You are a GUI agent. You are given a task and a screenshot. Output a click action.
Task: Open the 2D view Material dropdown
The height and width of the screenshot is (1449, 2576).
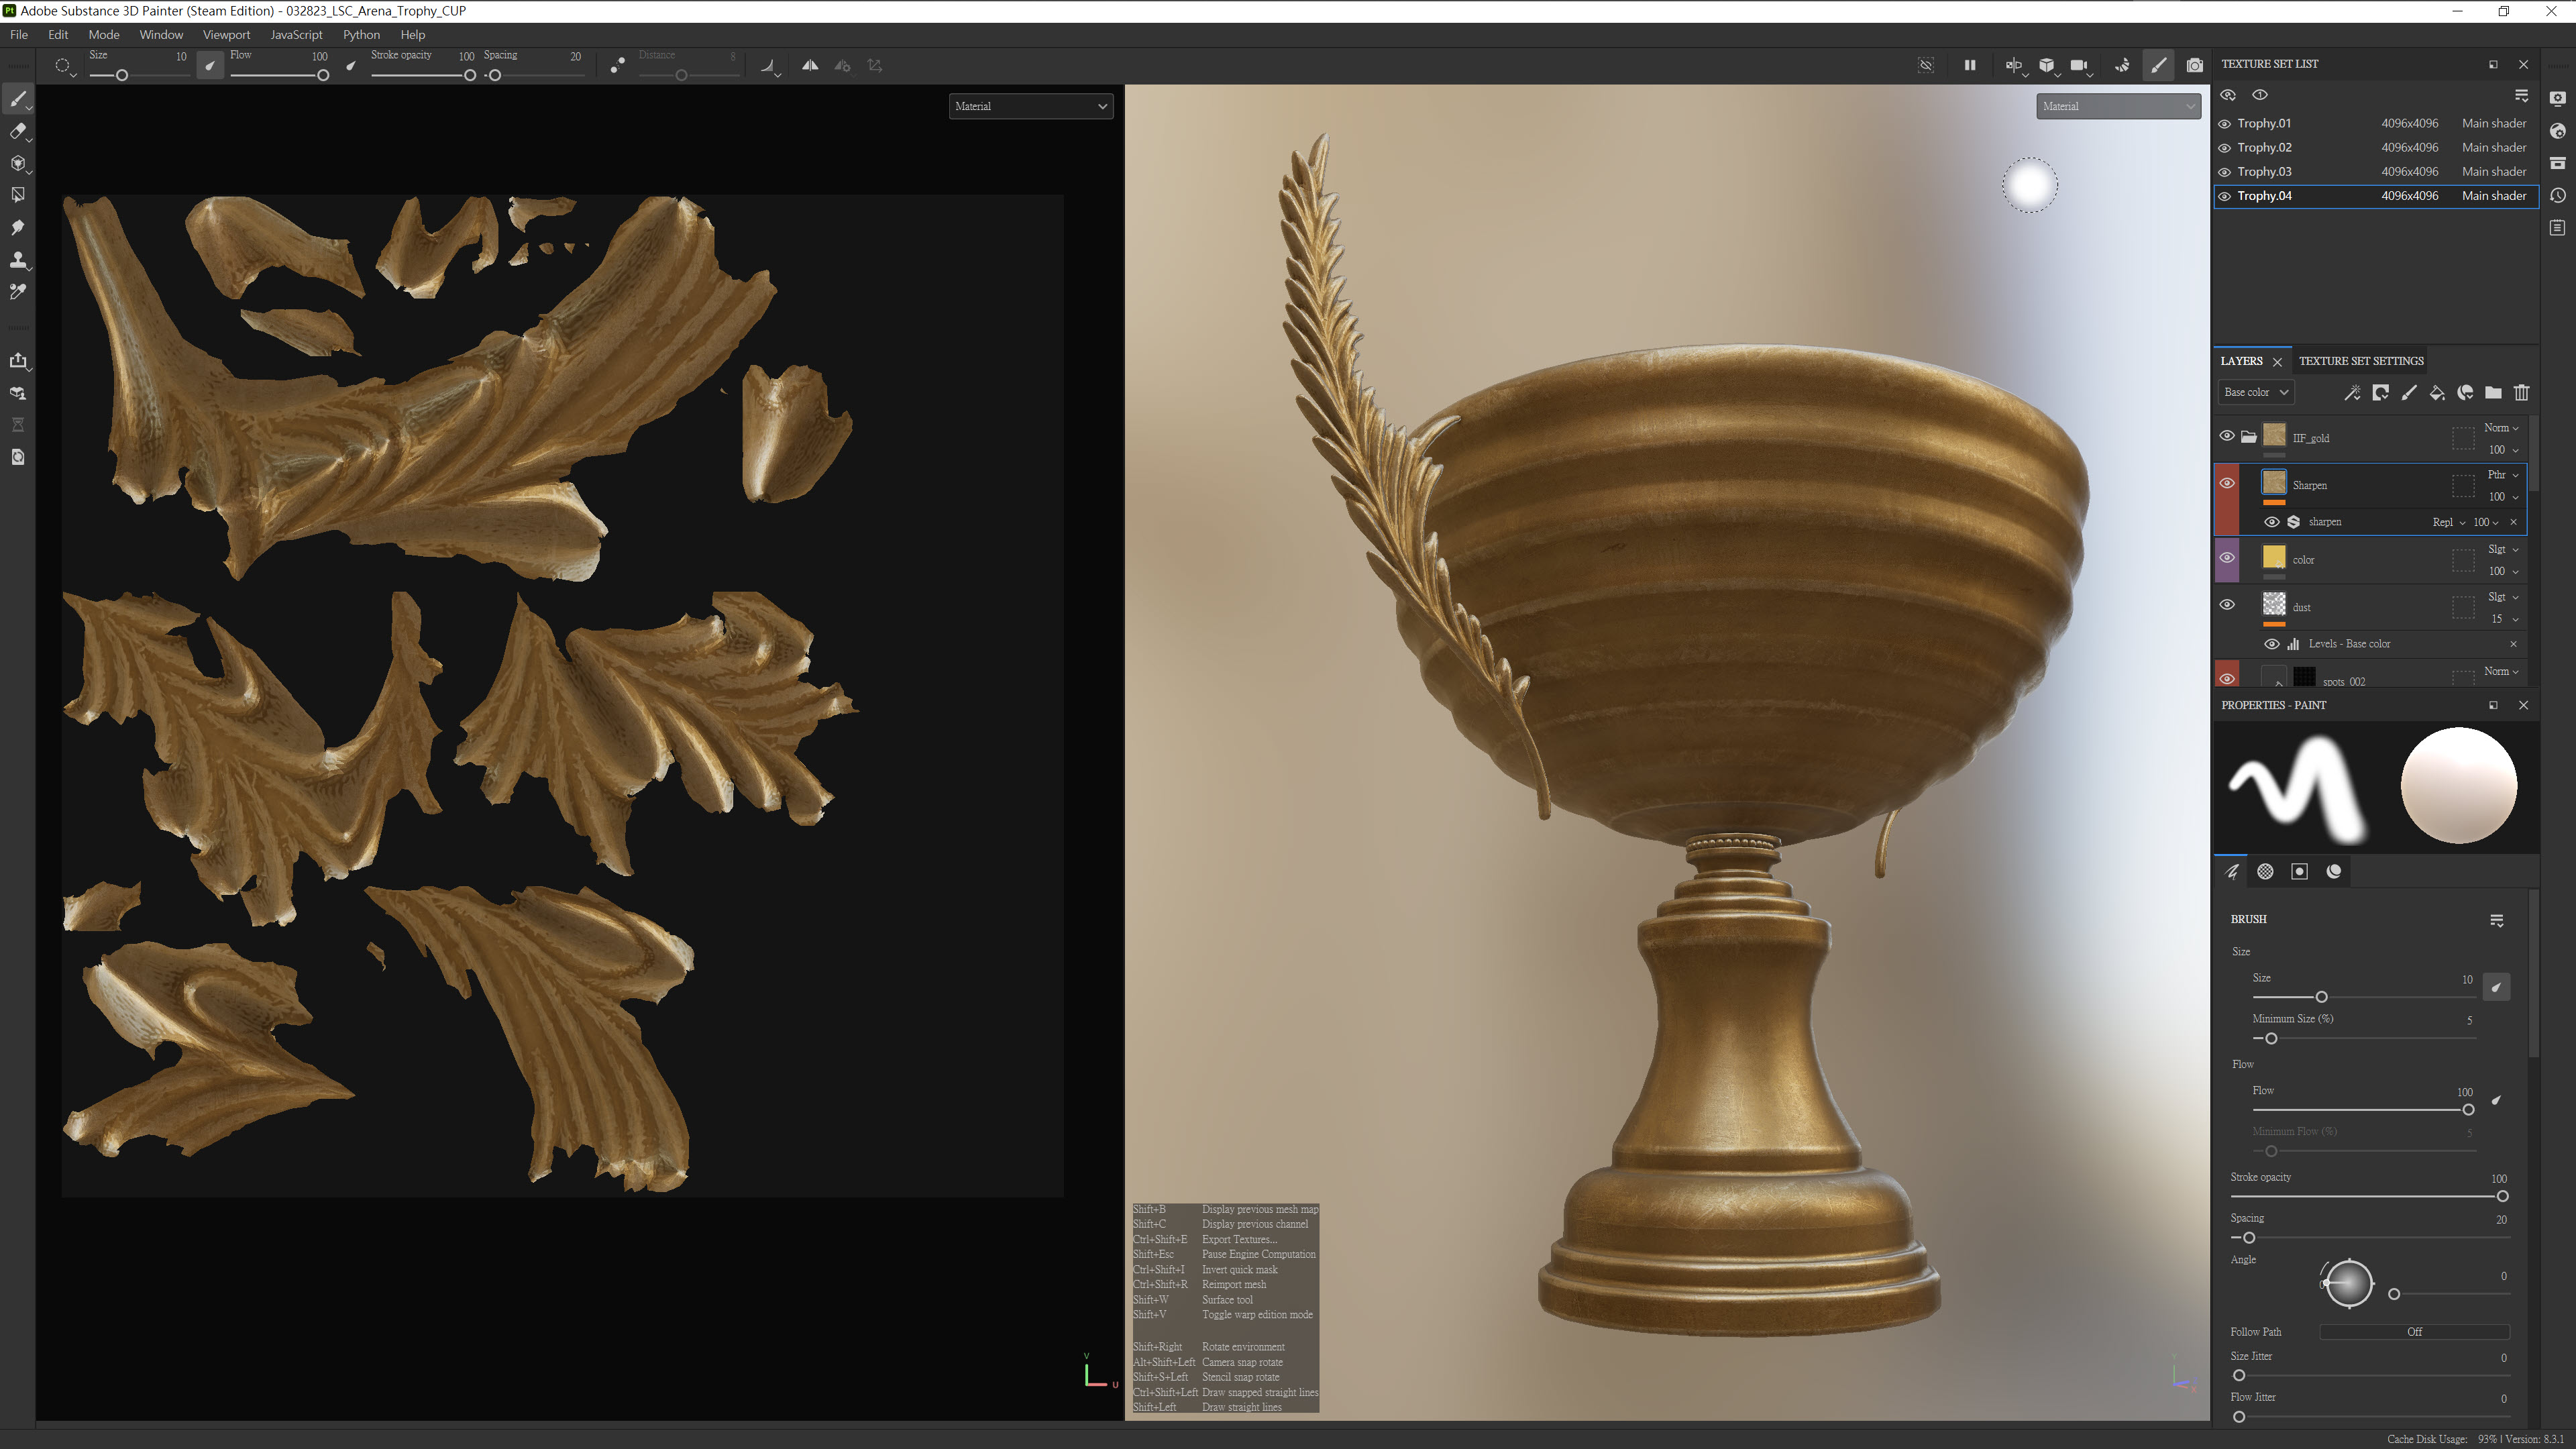[1030, 106]
